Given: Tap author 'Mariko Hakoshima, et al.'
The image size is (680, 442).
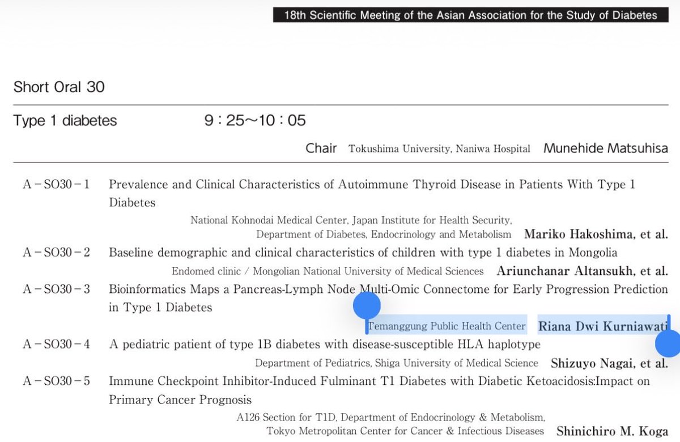Looking at the screenshot, I should tap(596, 234).
